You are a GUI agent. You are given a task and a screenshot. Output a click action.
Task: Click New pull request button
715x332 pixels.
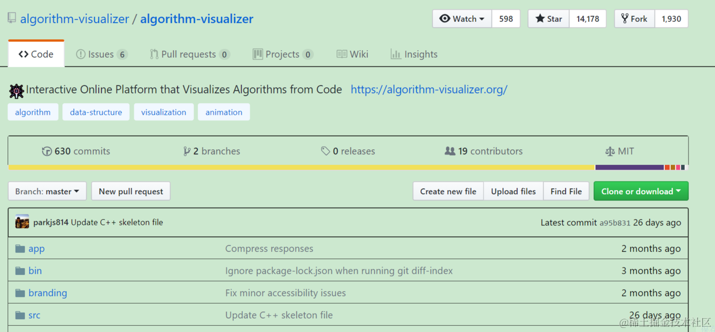point(131,191)
